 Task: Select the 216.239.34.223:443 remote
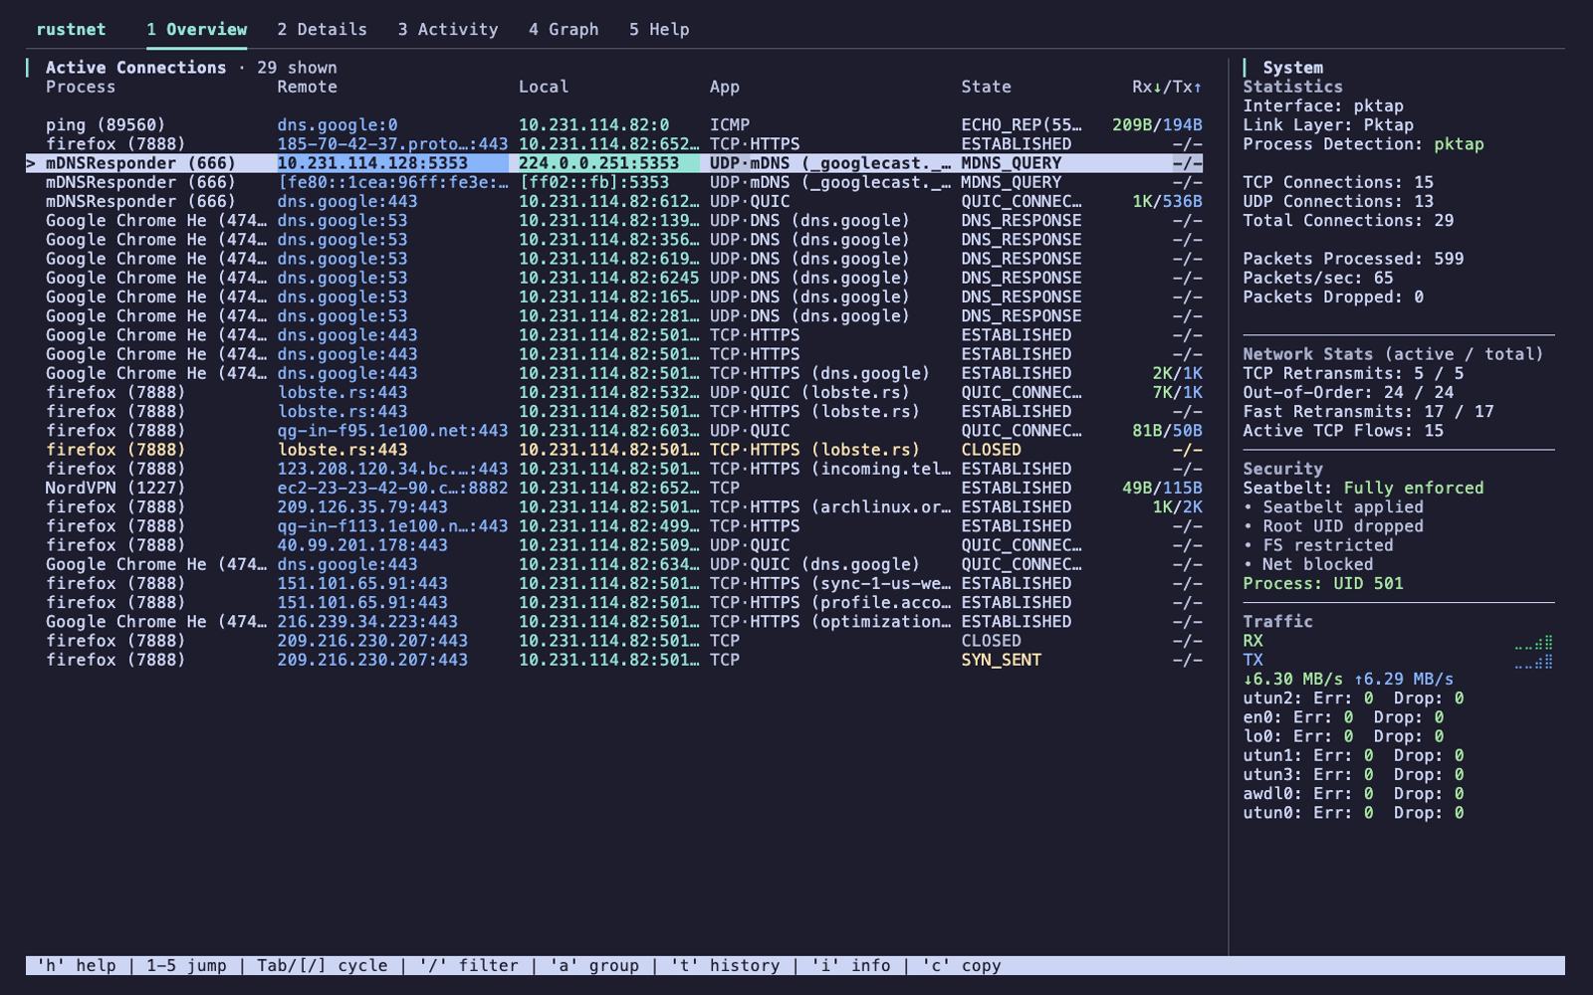pos(367,622)
